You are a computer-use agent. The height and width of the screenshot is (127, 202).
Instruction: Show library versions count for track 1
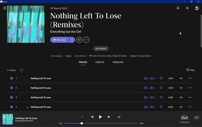(153, 78)
